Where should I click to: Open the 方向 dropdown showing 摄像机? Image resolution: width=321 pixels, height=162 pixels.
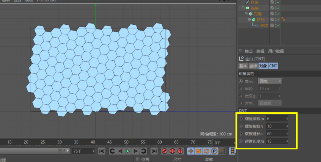pyautogui.click(x=270, y=103)
